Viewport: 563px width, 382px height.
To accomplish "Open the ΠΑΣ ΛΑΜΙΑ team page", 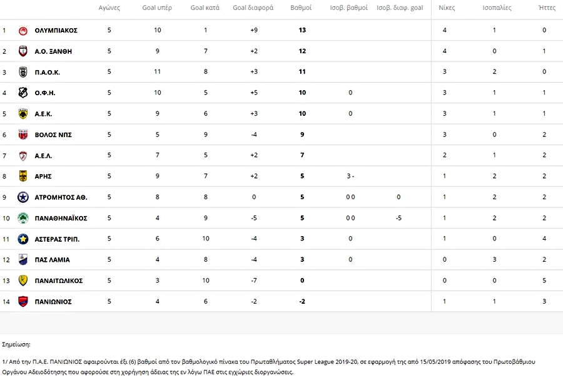I will [x=53, y=260].
